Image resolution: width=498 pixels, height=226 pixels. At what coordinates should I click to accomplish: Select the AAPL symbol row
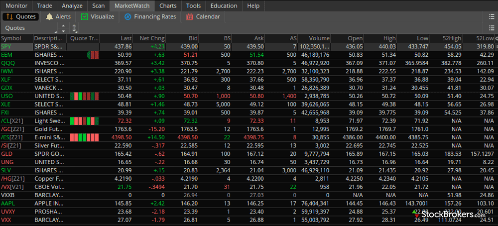pos(7,203)
